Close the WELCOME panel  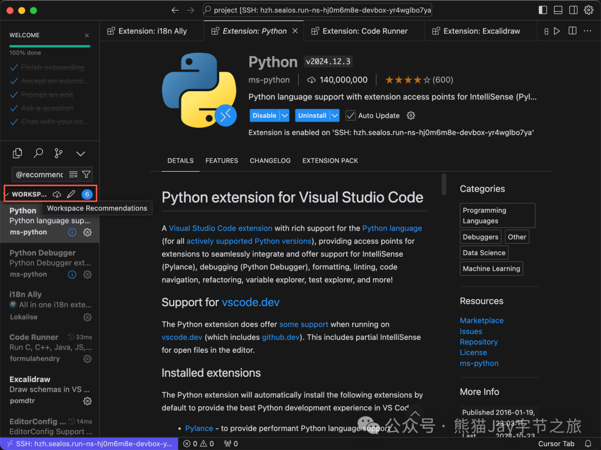coord(87,35)
